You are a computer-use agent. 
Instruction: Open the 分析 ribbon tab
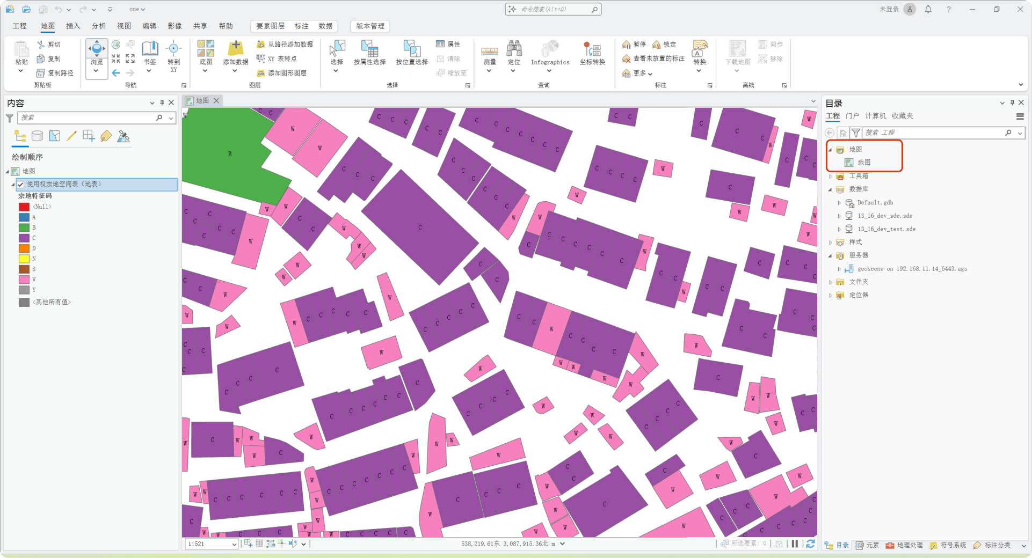[x=98, y=26]
